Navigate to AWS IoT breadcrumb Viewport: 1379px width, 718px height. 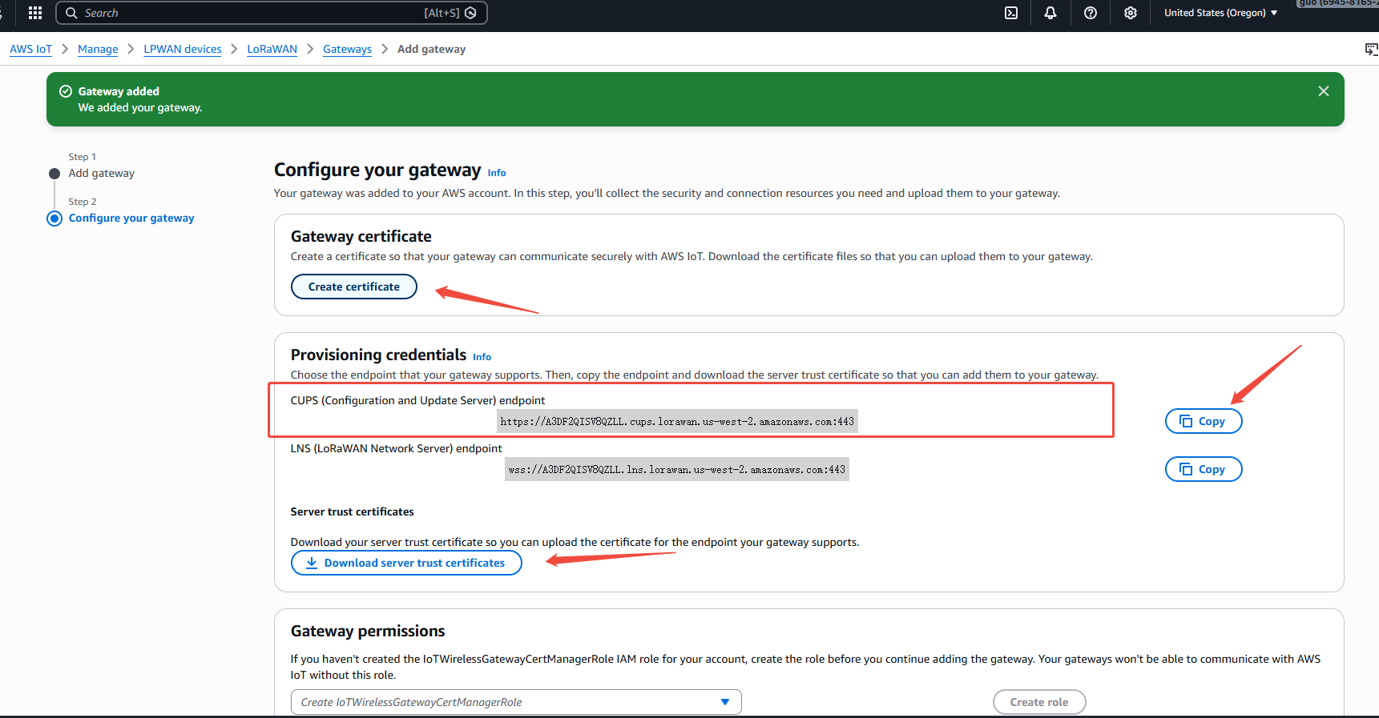click(30, 49)
